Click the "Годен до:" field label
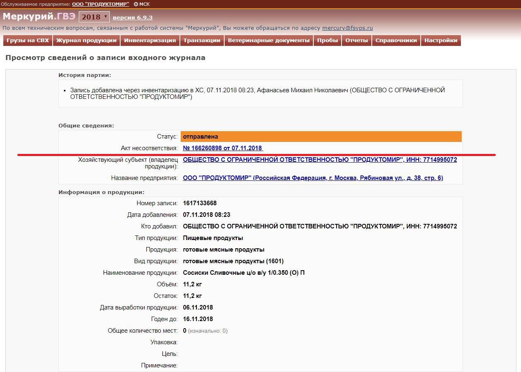Image resolution: width=521 pixels, height=372 pixels. pos(165,319)
